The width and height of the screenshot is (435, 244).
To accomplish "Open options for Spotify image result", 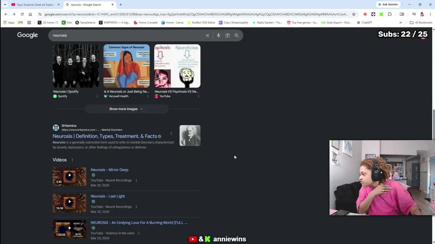I will [x=97, y=96].
